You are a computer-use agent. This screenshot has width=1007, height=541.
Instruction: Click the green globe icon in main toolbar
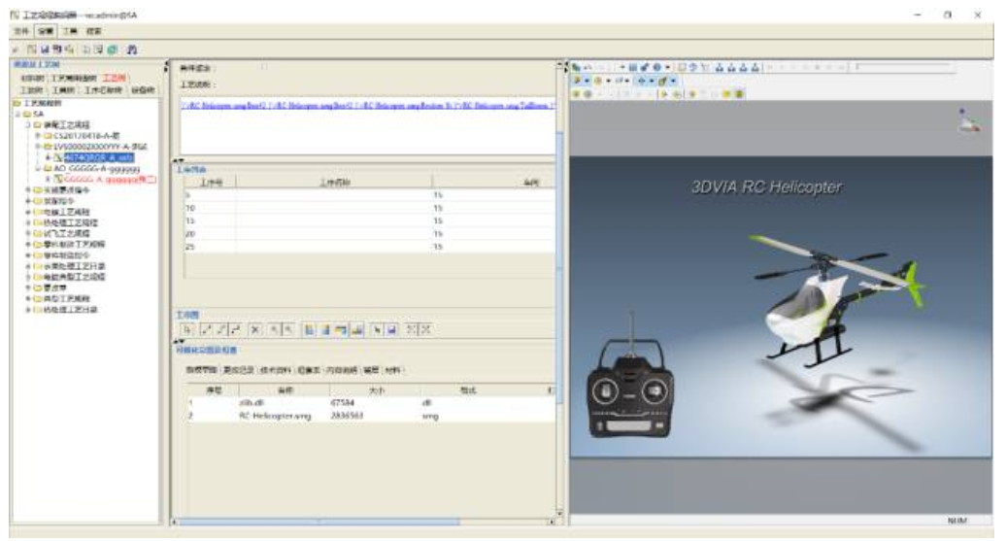113,50
